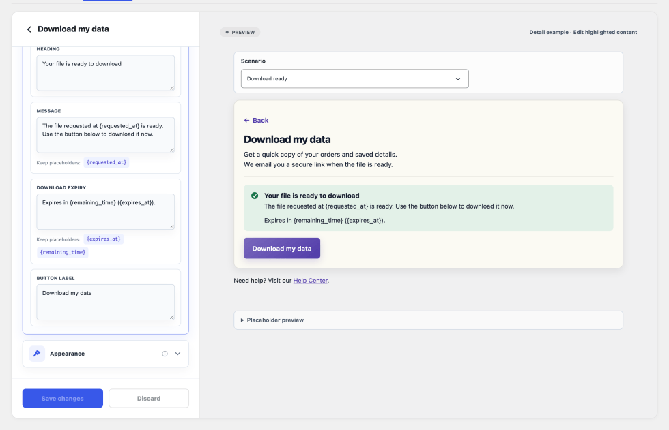Click the DOWNLOAD EXPIRY section label
669x430 pixels.
(x=61, y=188)
